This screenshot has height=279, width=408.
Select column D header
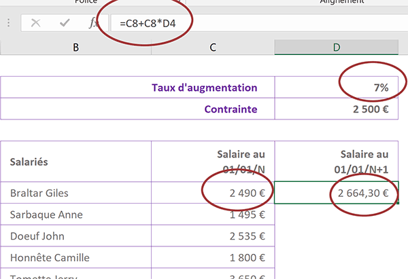click(x=337, y=48)
